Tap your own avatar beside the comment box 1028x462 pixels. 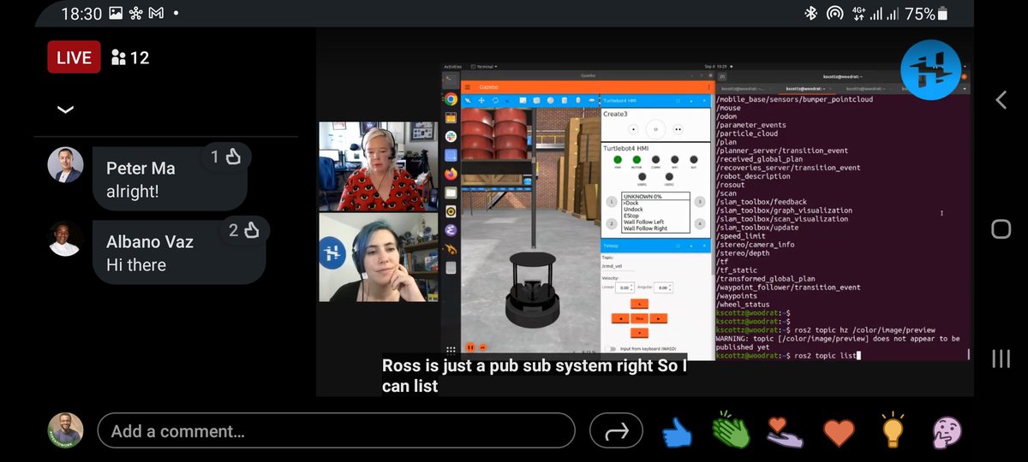click(65, 430)
